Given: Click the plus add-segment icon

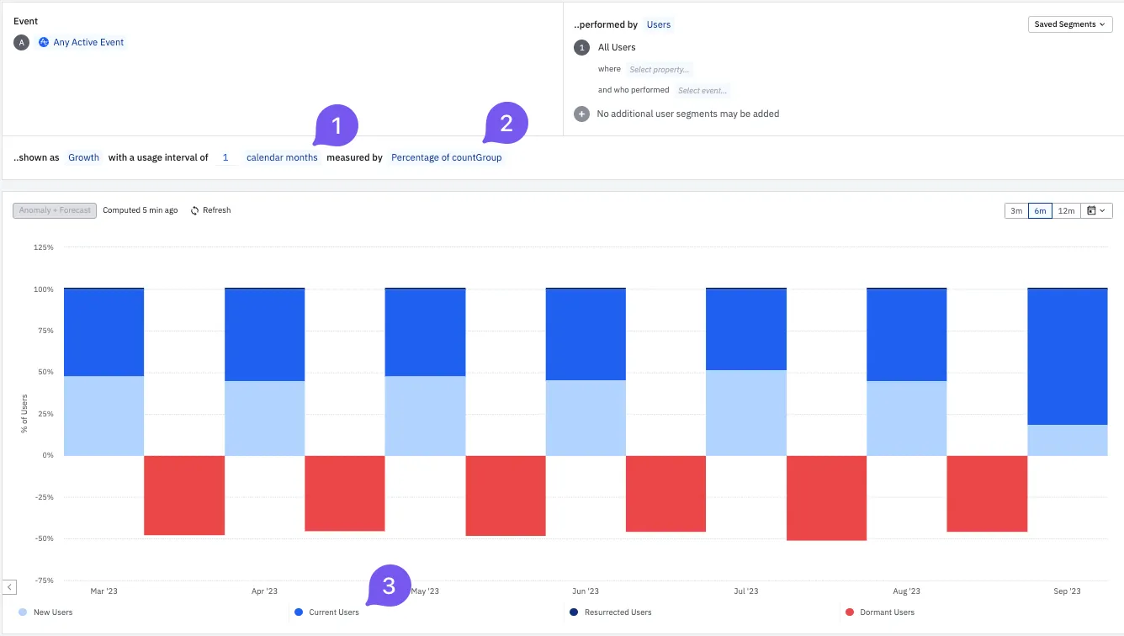Looking at the screenshot, I should pos(581,114).
